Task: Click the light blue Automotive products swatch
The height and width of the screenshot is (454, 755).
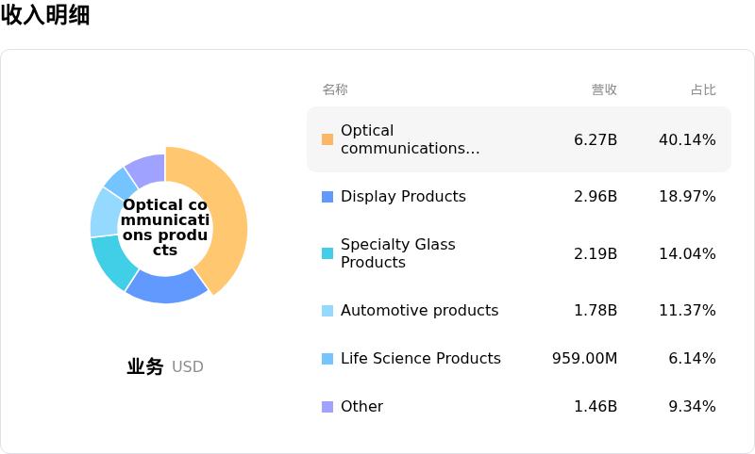Action: pos(327,311)
